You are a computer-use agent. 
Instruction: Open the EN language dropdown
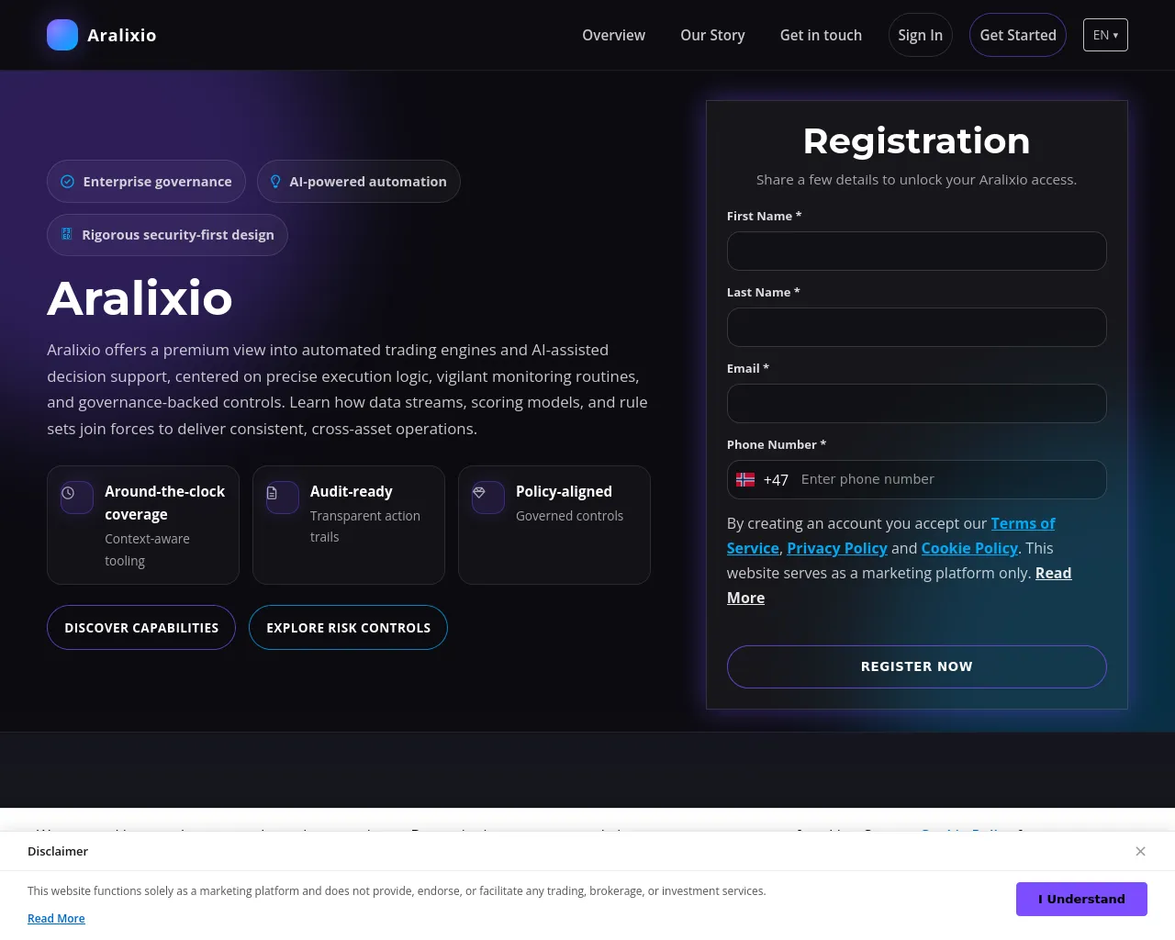click(x=1105, y=35)
